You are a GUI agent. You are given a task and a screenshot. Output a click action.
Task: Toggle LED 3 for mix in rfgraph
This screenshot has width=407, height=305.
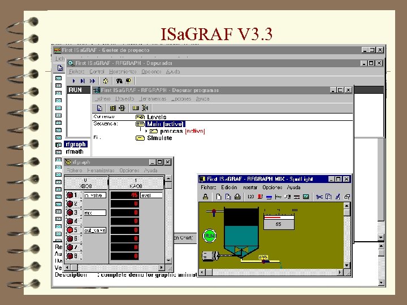coord(70,213)
